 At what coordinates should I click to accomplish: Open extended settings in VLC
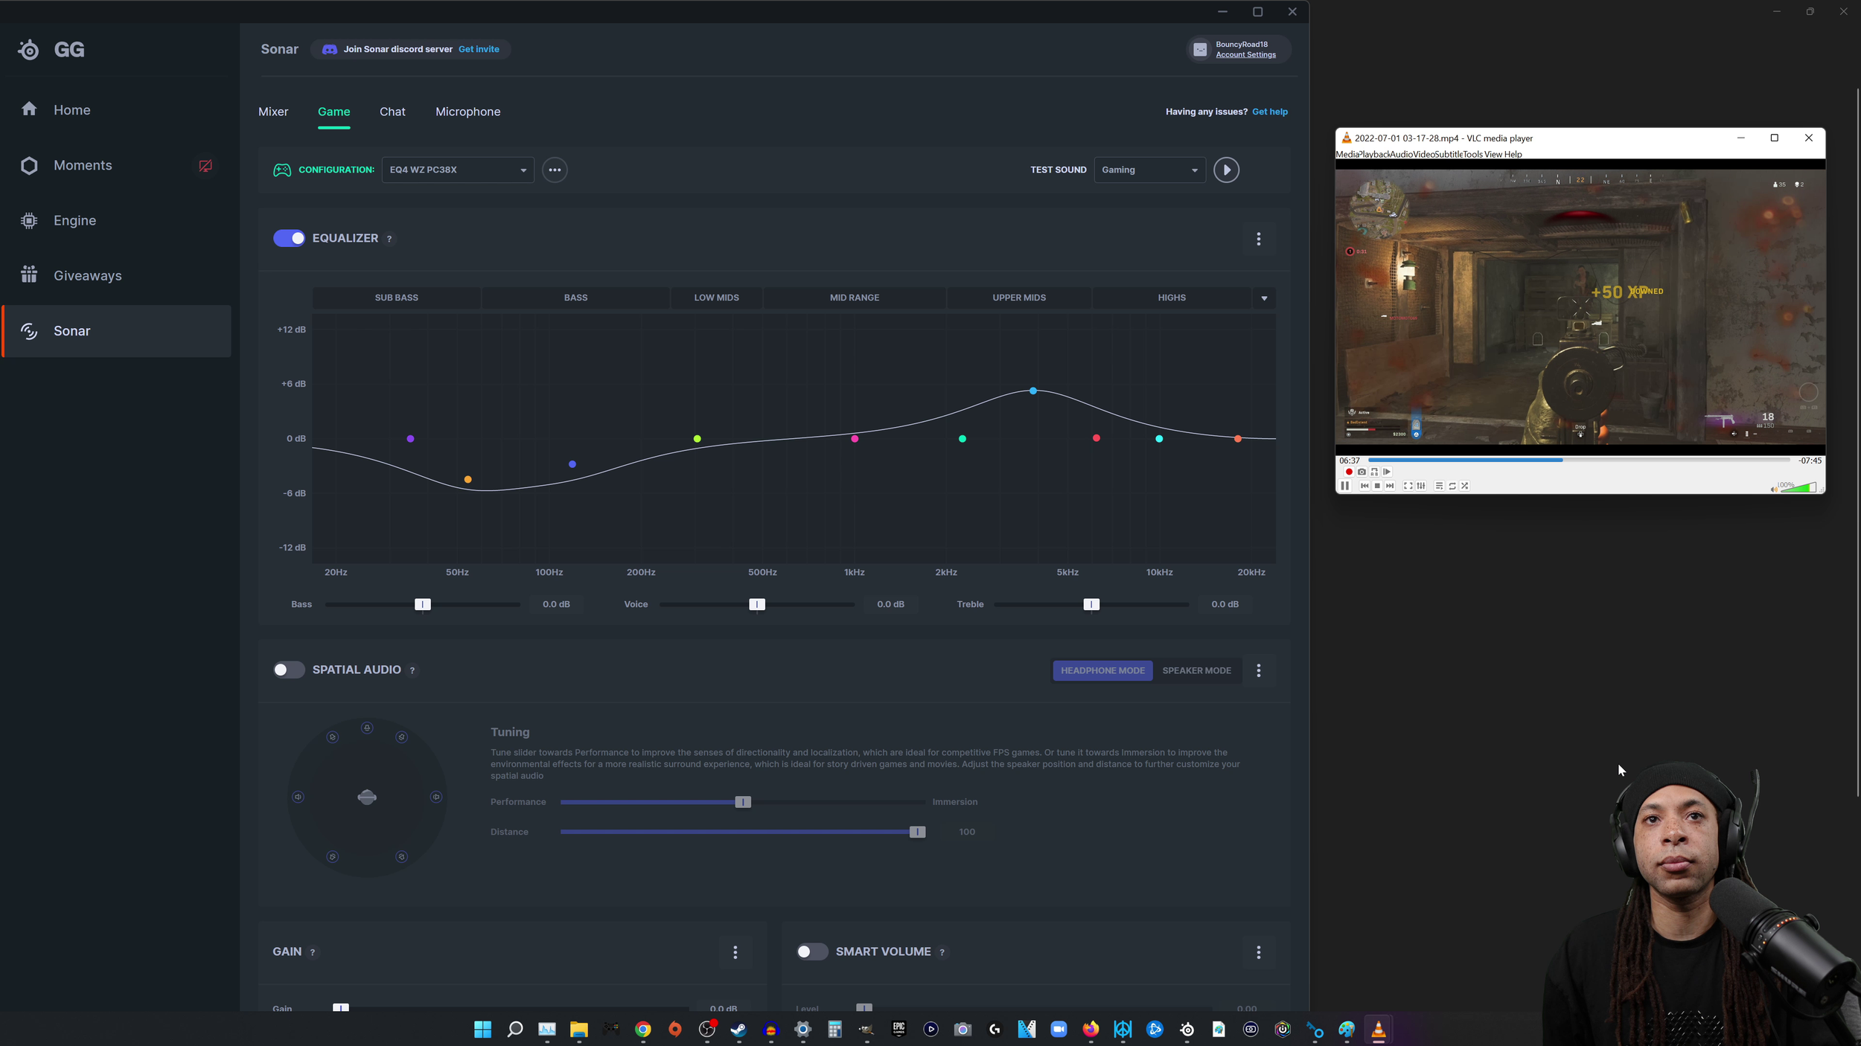(x=1420, y=486)
